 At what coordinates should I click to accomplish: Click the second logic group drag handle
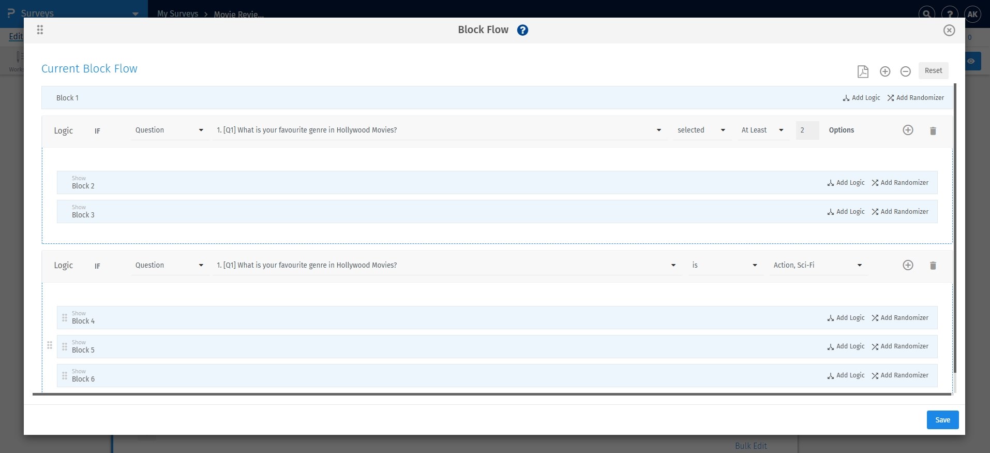(x=50, y=345)
